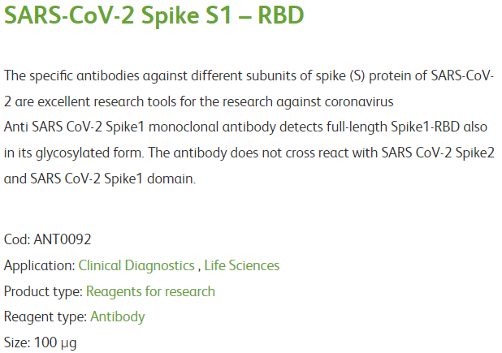This screenshot has width=502, height=353.
Task: Click the Size 100 µg value
Action: [x=55, y=342]
